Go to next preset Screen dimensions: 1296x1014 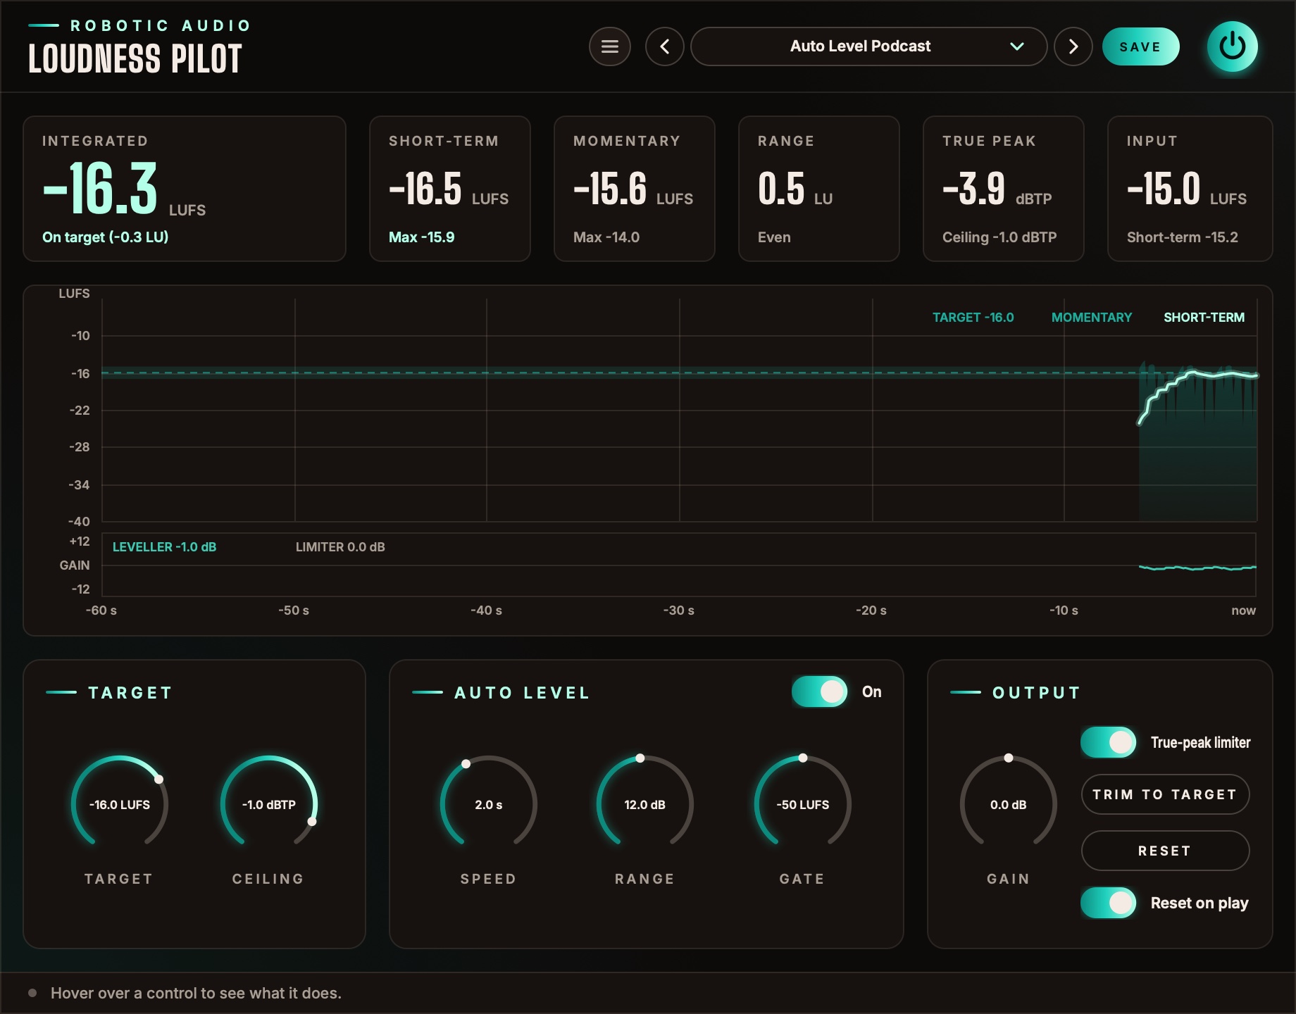pyautogui.click(x=1073, y=46)
